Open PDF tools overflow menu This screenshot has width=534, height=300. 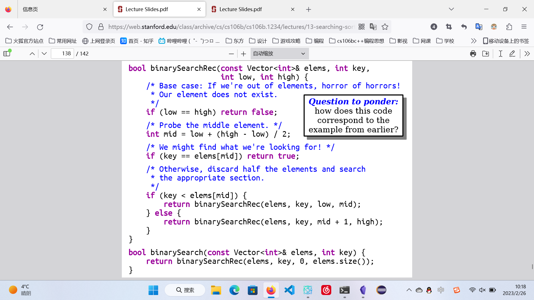[x=527, y=54]
